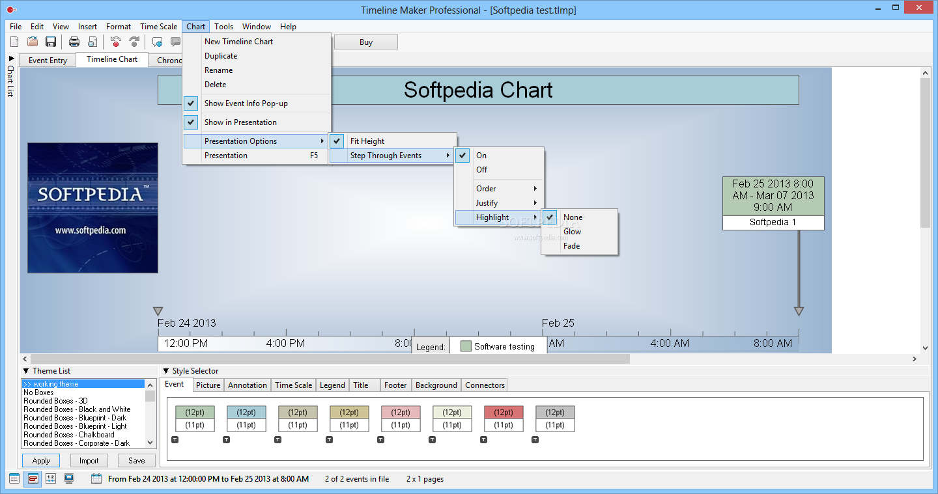The height and width of the screenshot is (494, 938).
Task: Collapse the Theme List panel
Action: 26,371
